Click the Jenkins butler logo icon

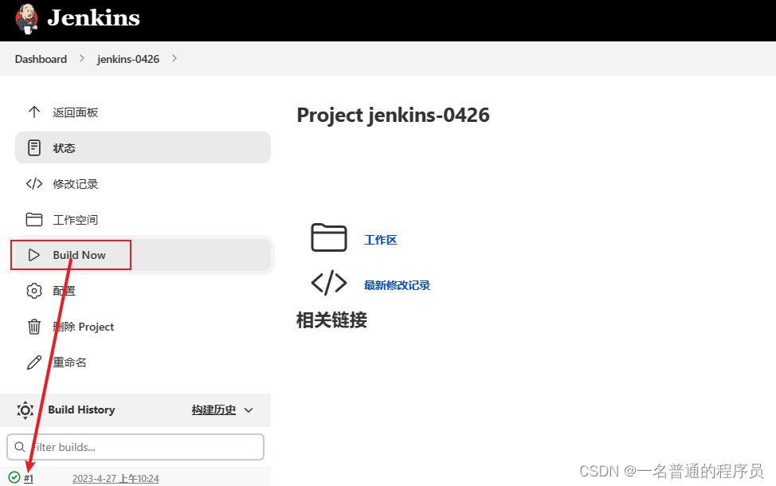[x=27, y=19]
